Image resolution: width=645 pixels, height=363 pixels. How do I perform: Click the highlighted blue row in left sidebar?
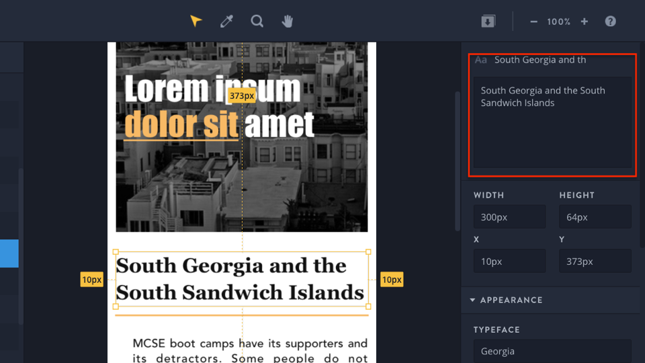point(9,253)
